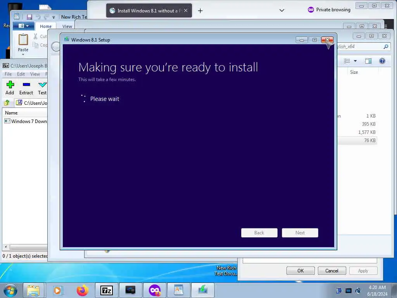
Task: Open Windows Media Player from taskbar
Action: pos(57,290)
